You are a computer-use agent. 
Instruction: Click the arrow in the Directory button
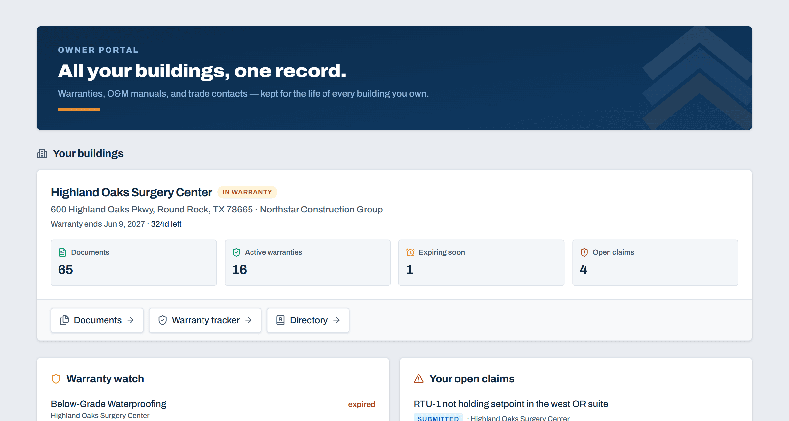tap(336, 320)
